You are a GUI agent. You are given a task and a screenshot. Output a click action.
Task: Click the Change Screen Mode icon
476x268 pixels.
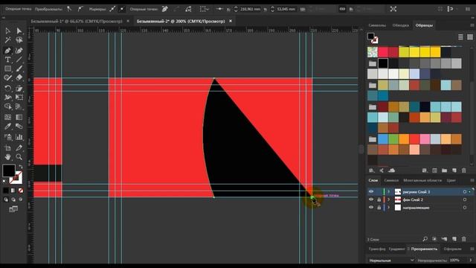tap(13, 209)
